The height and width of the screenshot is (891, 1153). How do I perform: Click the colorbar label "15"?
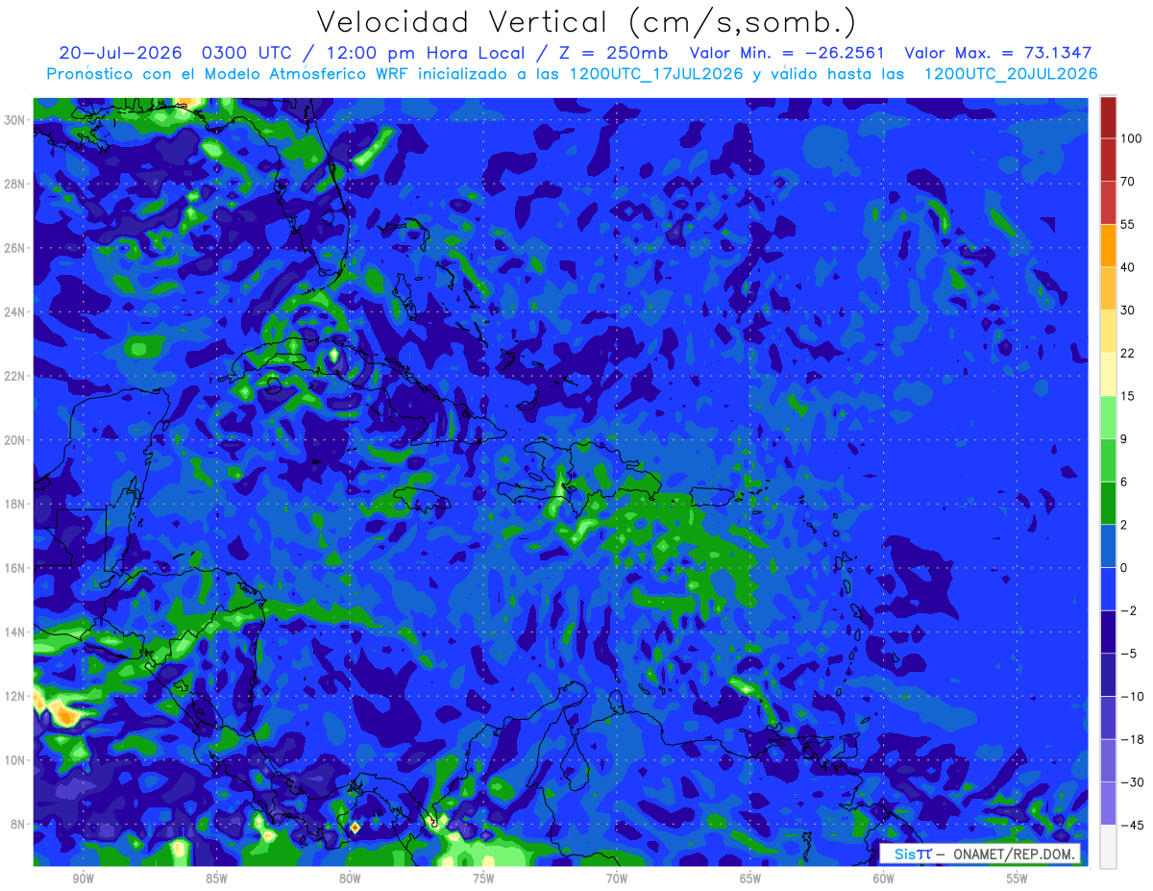[x=1128, y=395]
